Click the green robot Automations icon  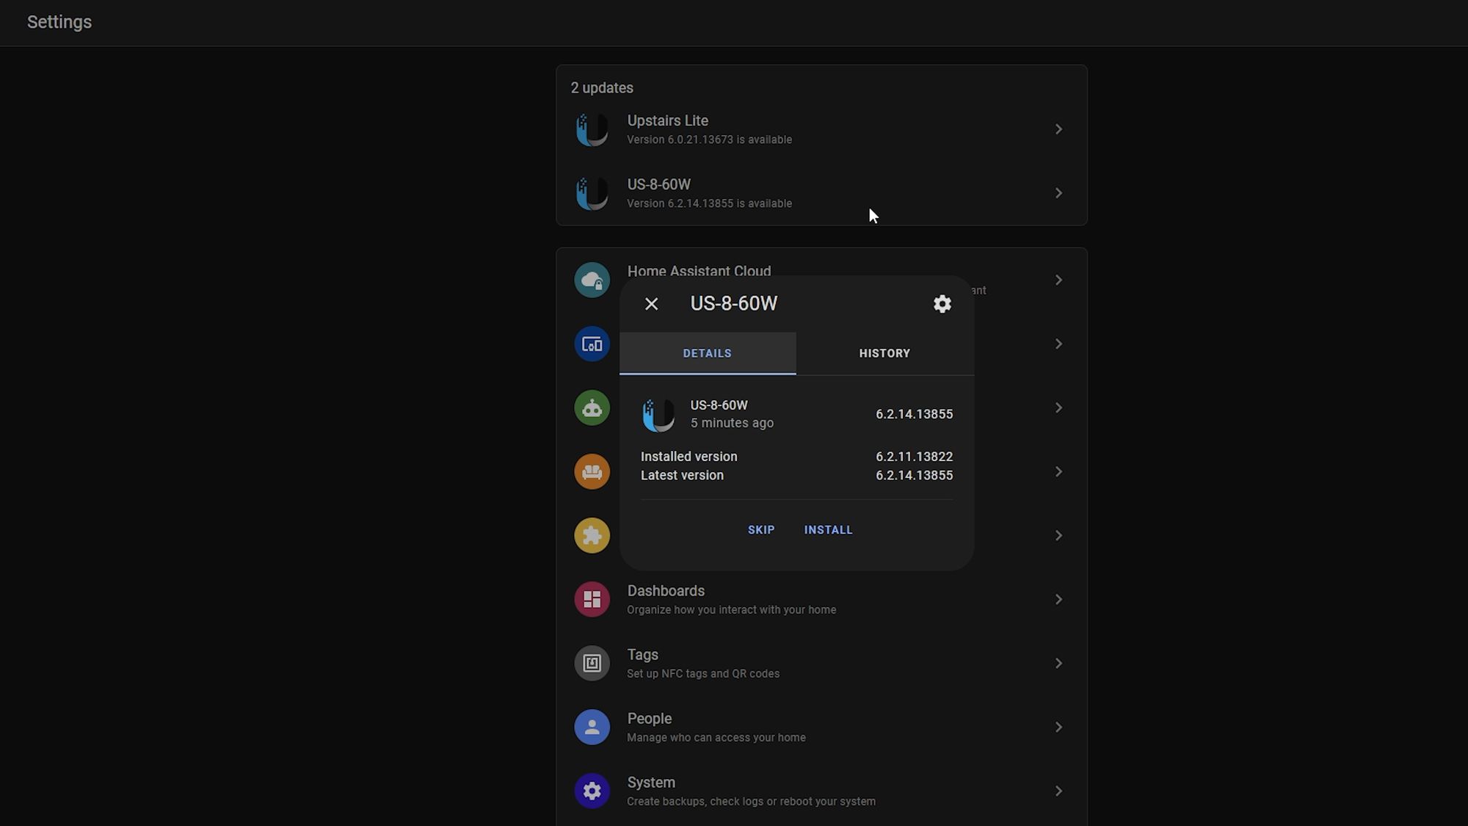point(592,407)
